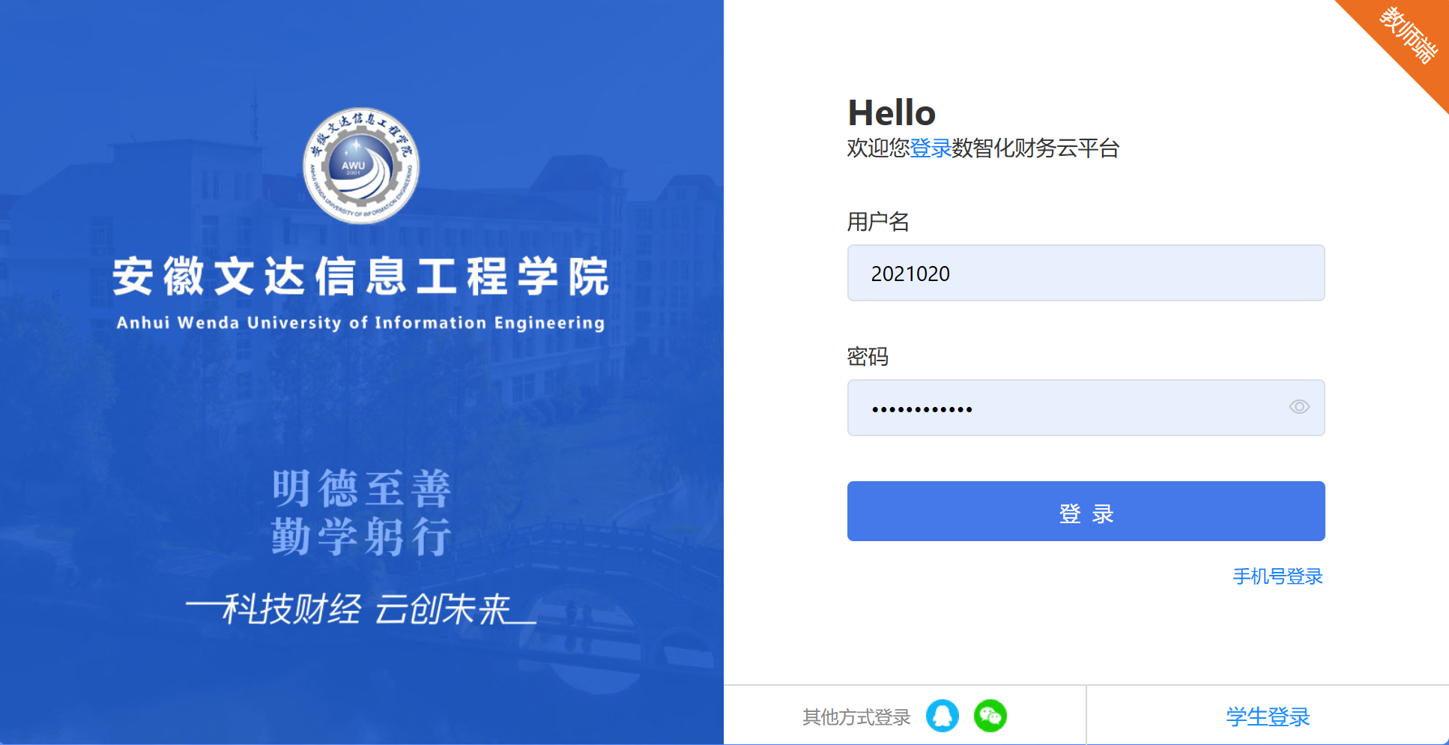Click the 明德至善 motto text

362,489
